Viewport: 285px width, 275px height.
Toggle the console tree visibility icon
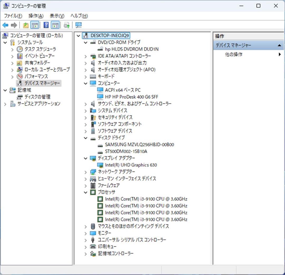35,25
